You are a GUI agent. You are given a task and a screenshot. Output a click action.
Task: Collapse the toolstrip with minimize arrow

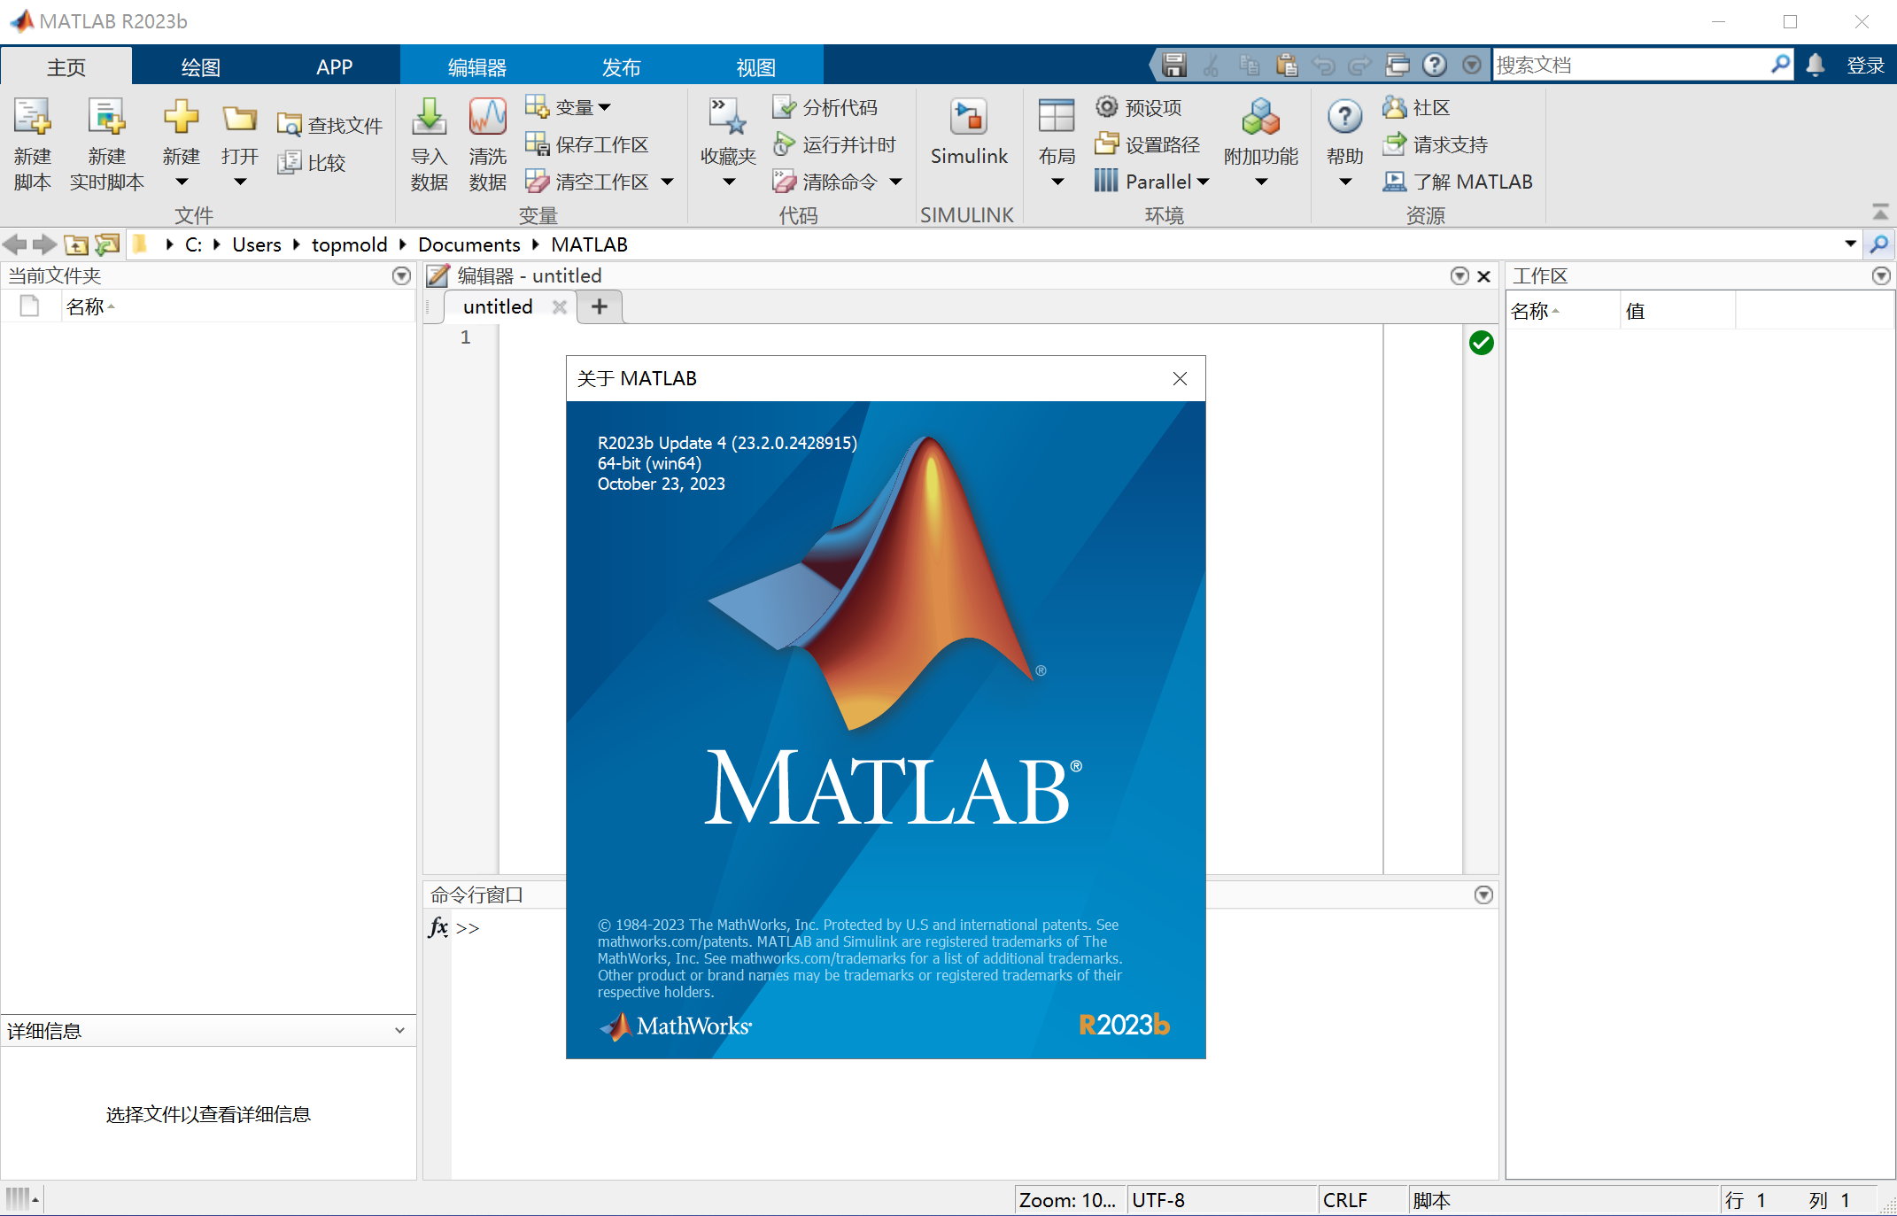pos(1880,213)
